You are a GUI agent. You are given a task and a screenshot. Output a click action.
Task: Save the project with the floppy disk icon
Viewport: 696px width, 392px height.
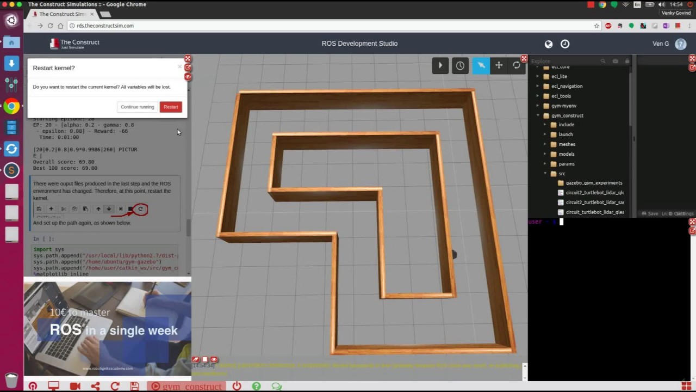(x=135, y=386)
